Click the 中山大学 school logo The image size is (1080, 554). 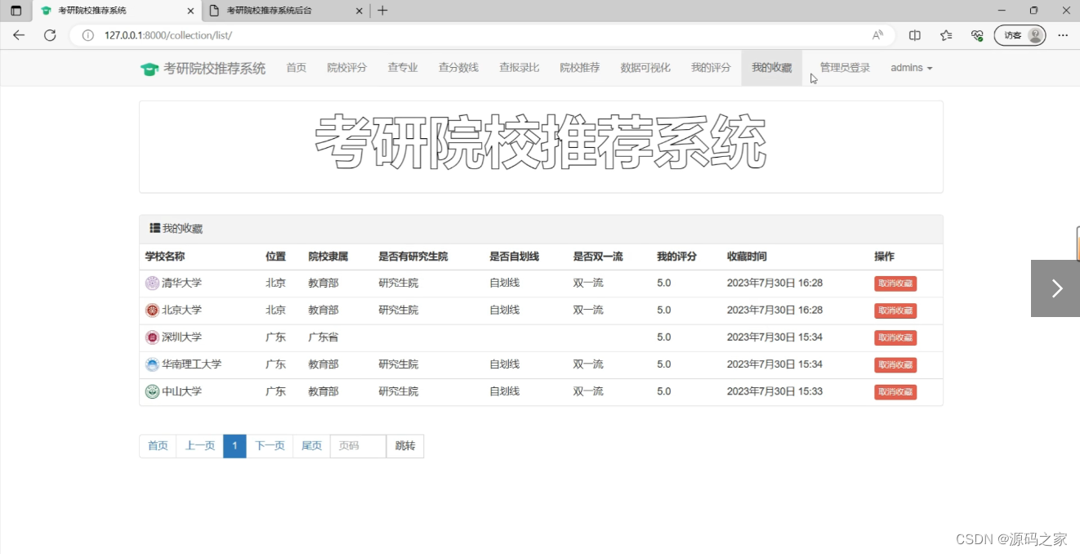click(x=152, y=391)
